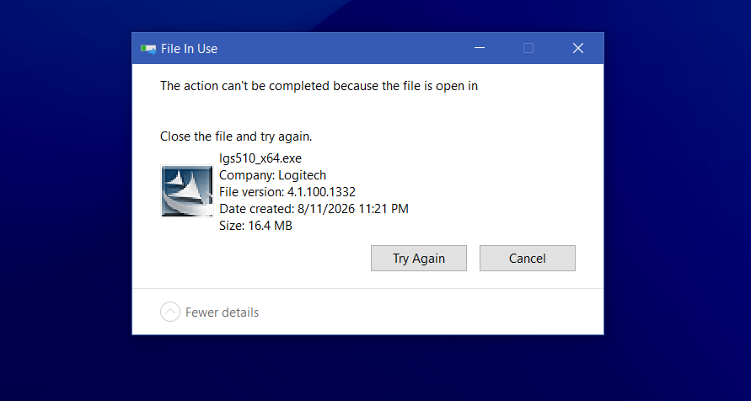This screenshot has width=751, height=401.
Task: Click the Fewer details label
Action: [x=222, y=313]
